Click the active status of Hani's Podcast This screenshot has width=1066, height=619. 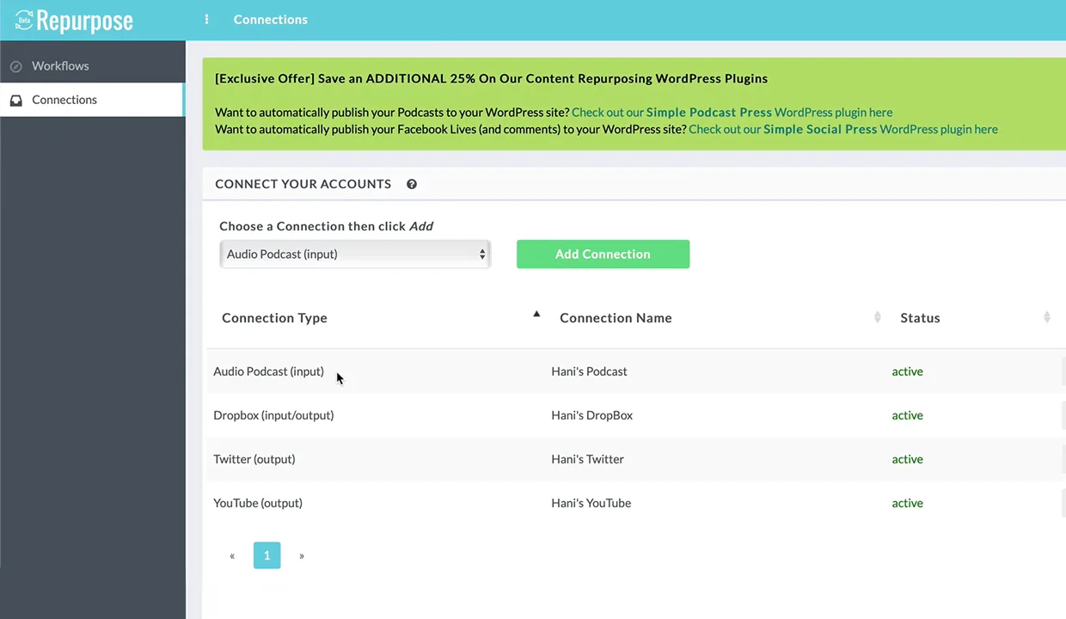point(907,371)
